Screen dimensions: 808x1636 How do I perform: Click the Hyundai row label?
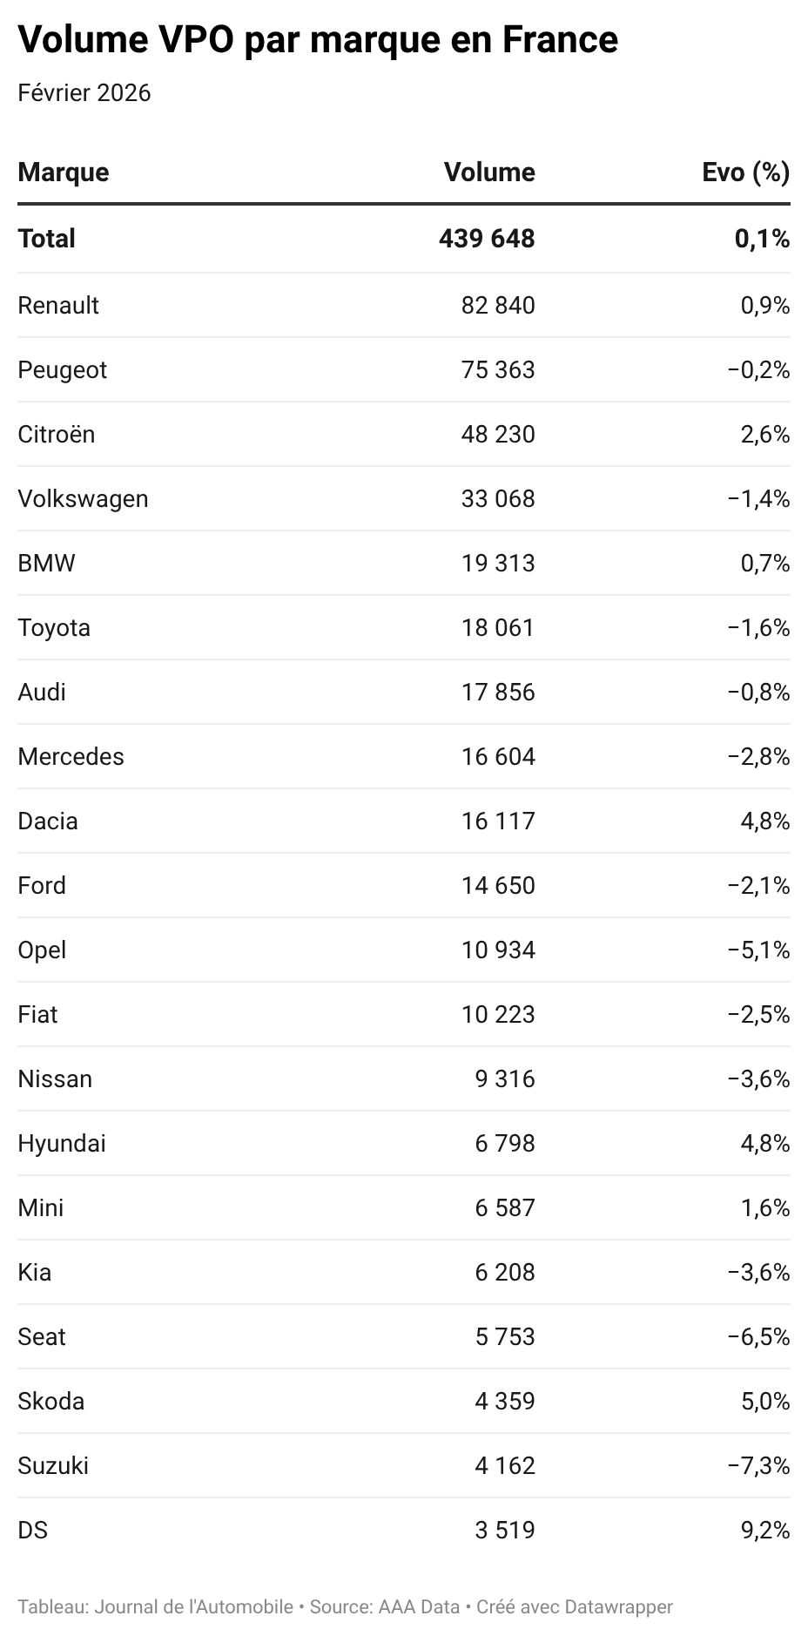point(62,1144)
